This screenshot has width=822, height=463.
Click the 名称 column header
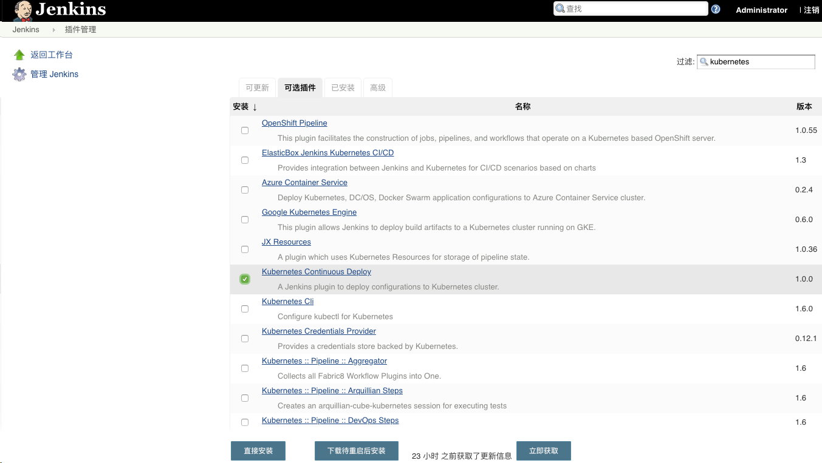pos(522,106)
